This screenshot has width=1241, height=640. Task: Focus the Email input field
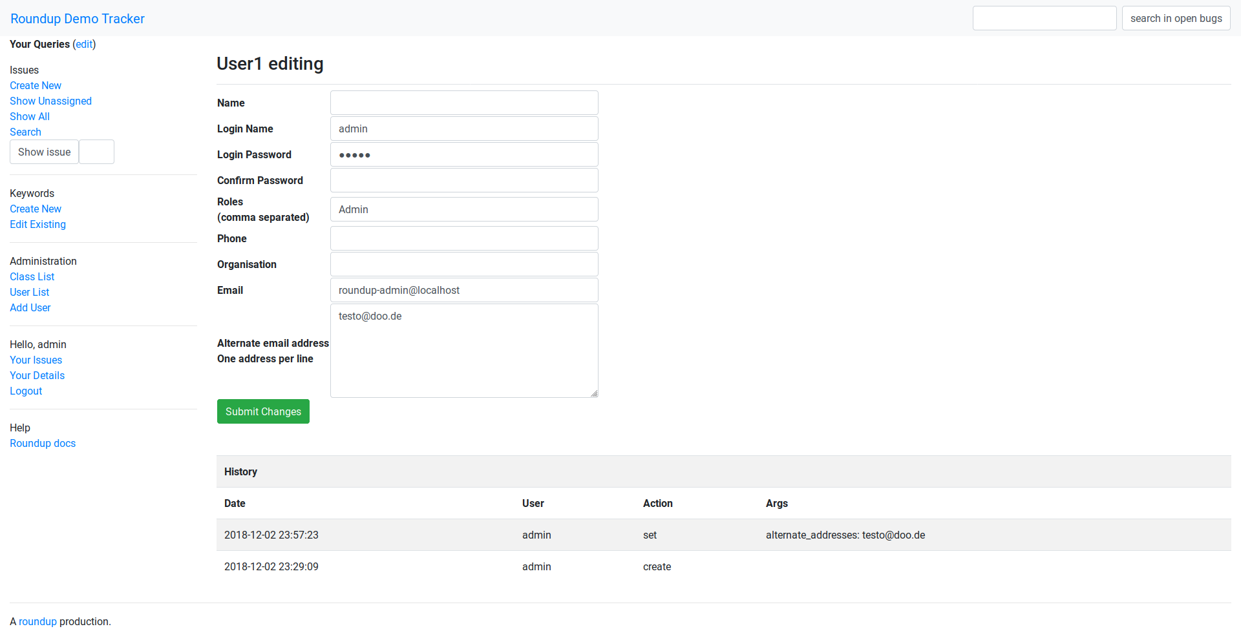tap(464, 290)
